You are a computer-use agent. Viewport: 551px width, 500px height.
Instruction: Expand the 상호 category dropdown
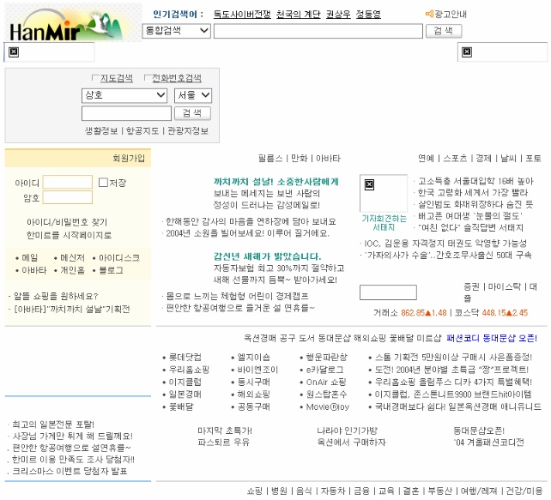[x=124, y=95]
